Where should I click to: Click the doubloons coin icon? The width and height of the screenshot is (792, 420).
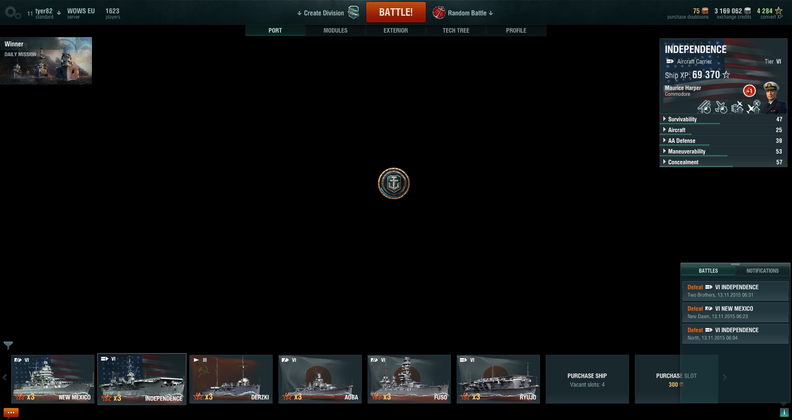click(x=705, y=11)
